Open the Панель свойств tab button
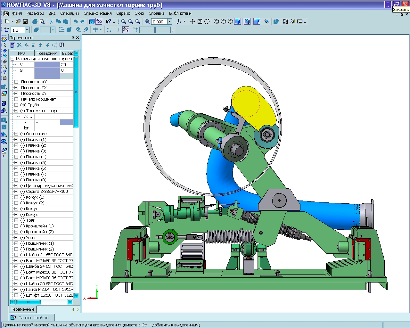 (x=31, y=317)
